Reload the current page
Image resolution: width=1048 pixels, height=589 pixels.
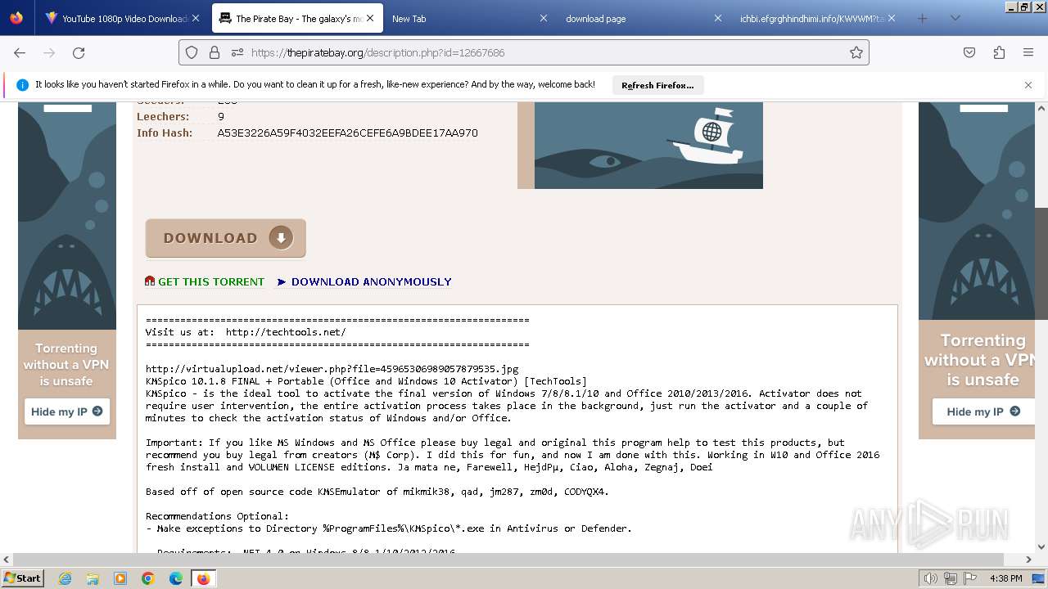(x=79, y=52)
